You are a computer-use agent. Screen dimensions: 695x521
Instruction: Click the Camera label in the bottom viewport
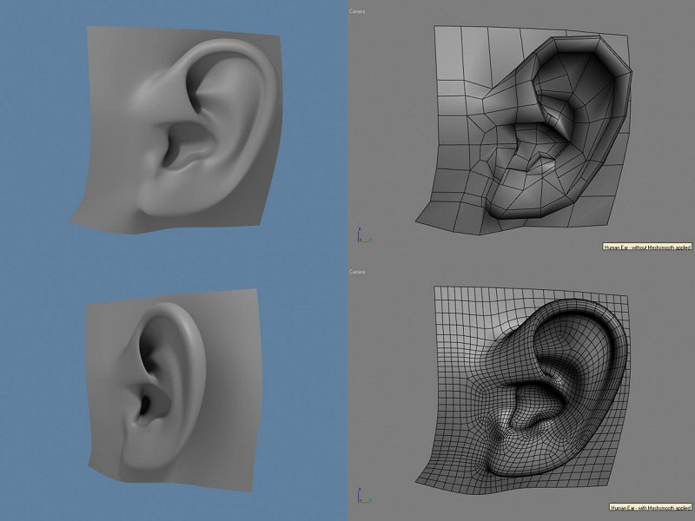tap(357, 272)
